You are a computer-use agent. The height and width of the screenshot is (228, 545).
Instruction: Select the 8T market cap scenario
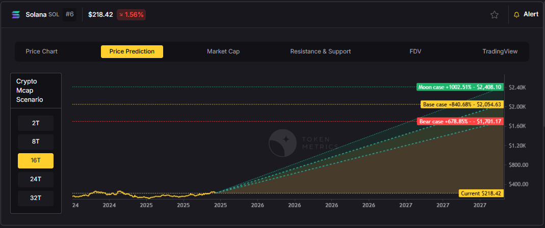click(36, 141)
